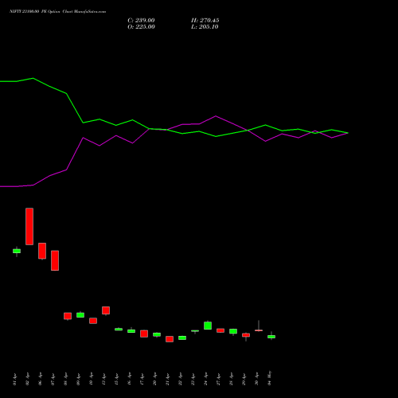Select the 17 Apr date label
This screenshot has height=398, width=398.
[142, 380]
